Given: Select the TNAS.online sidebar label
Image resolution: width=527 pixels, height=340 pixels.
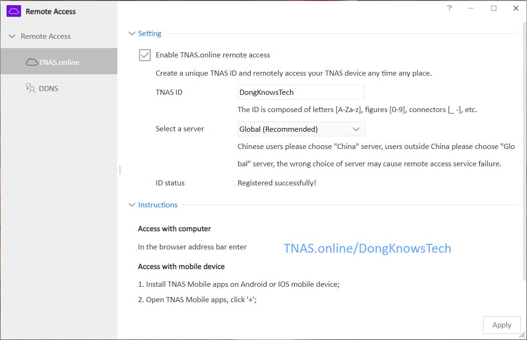Looking at the screenshot, I should [59, 62].
